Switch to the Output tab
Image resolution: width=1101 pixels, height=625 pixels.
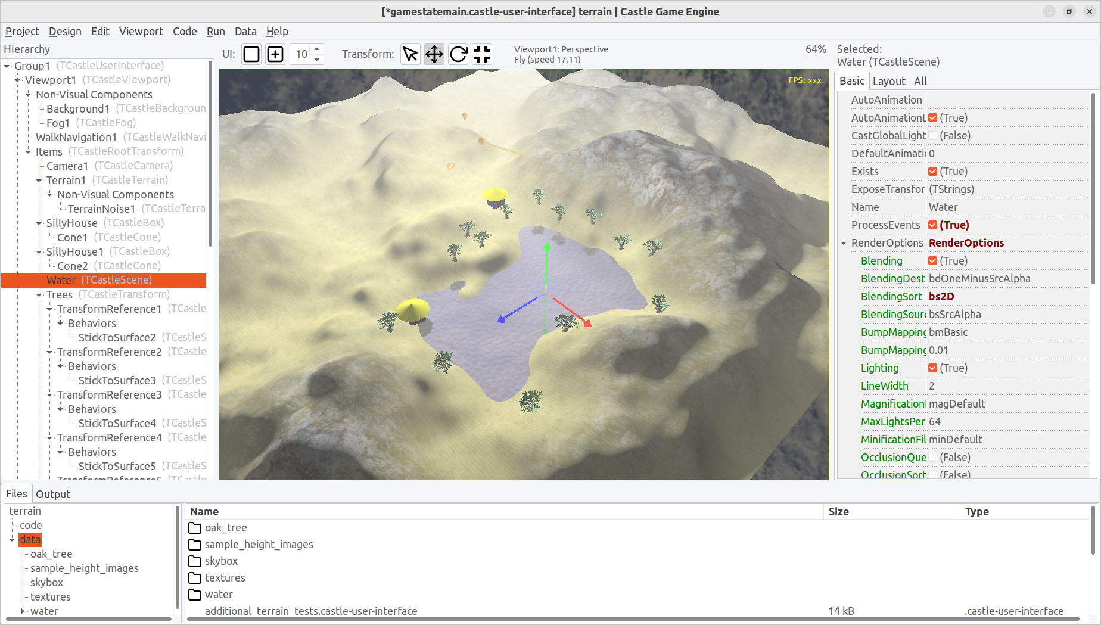pos(52,493)
